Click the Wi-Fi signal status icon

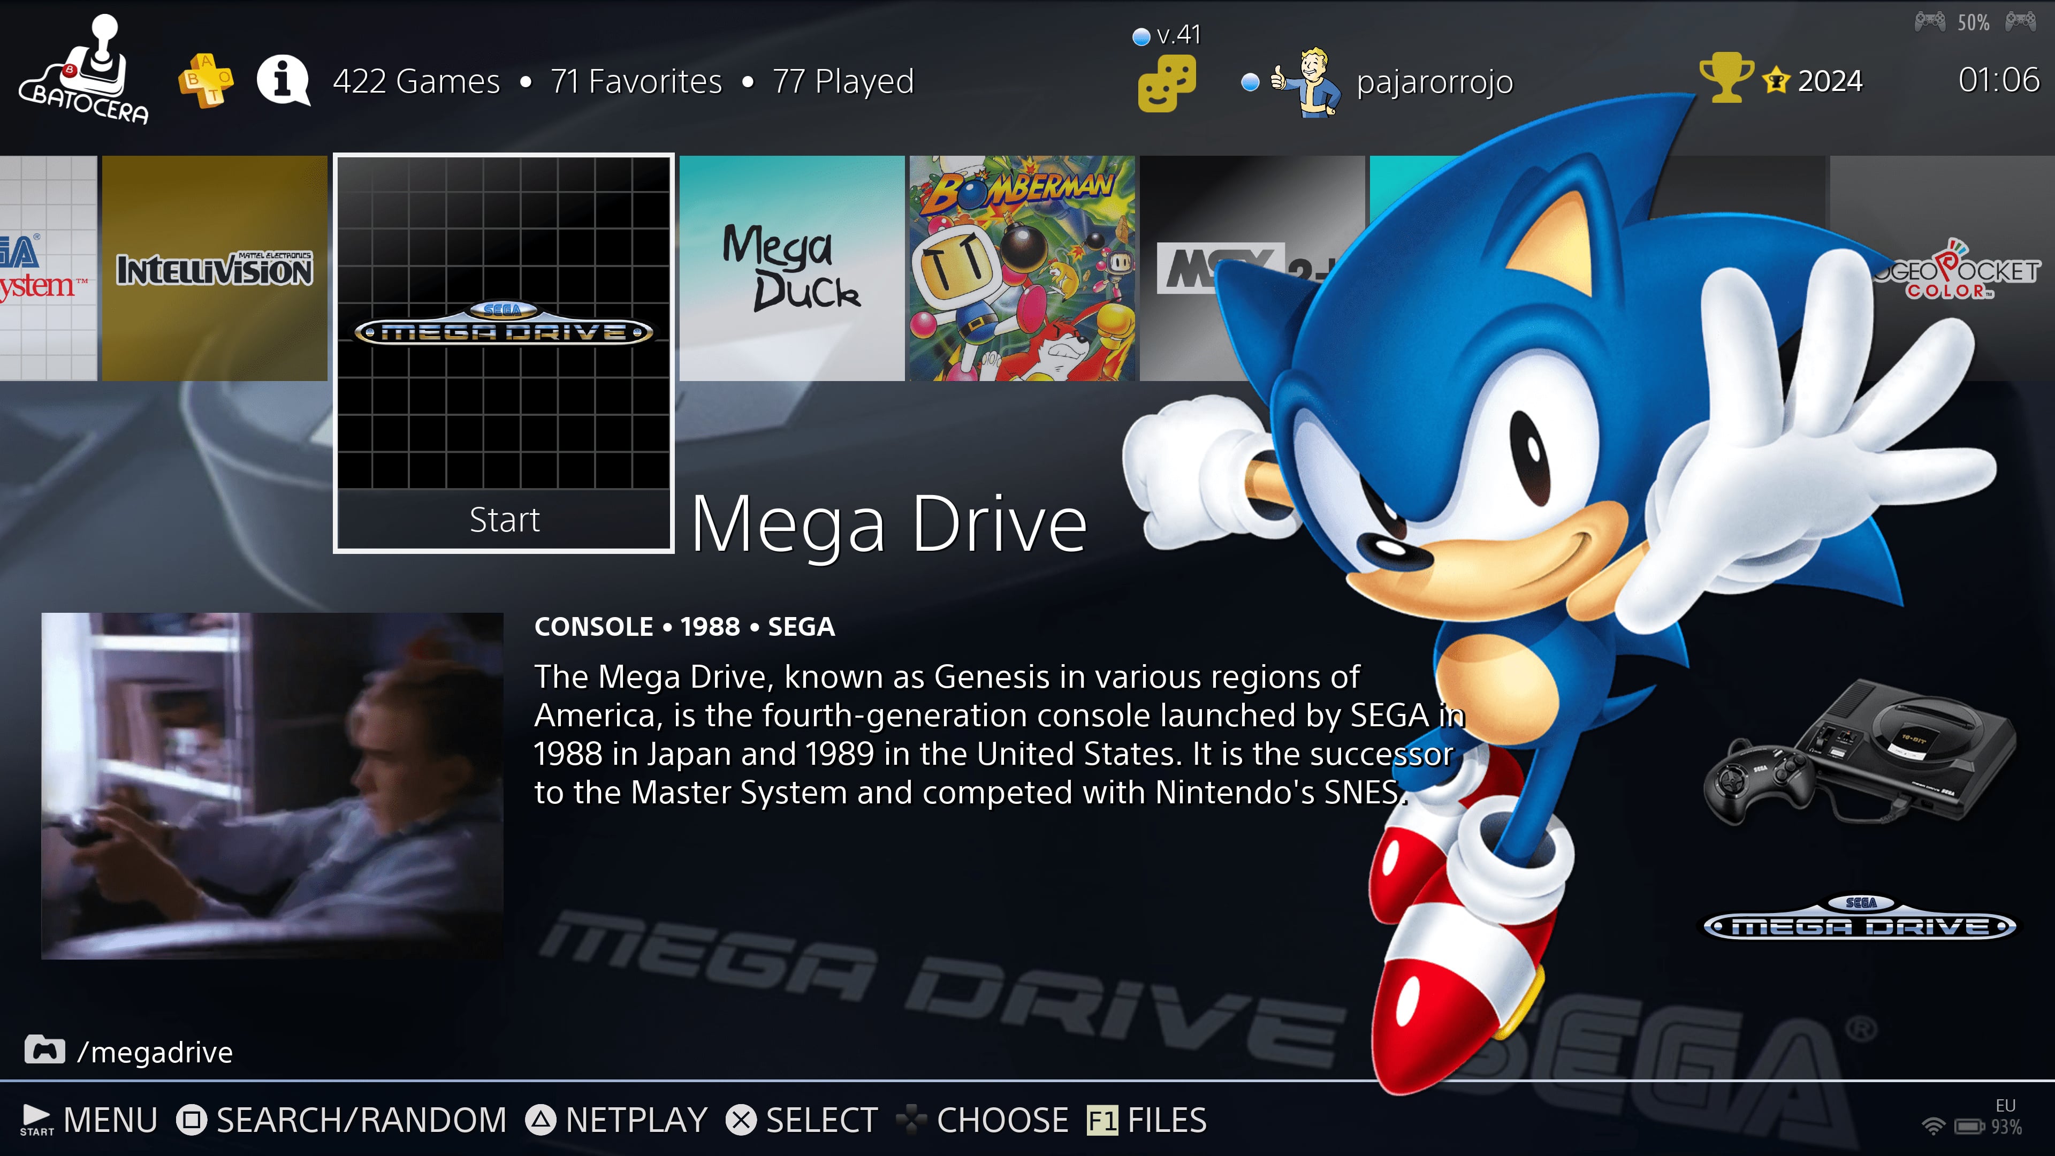pos(1933,1125)
